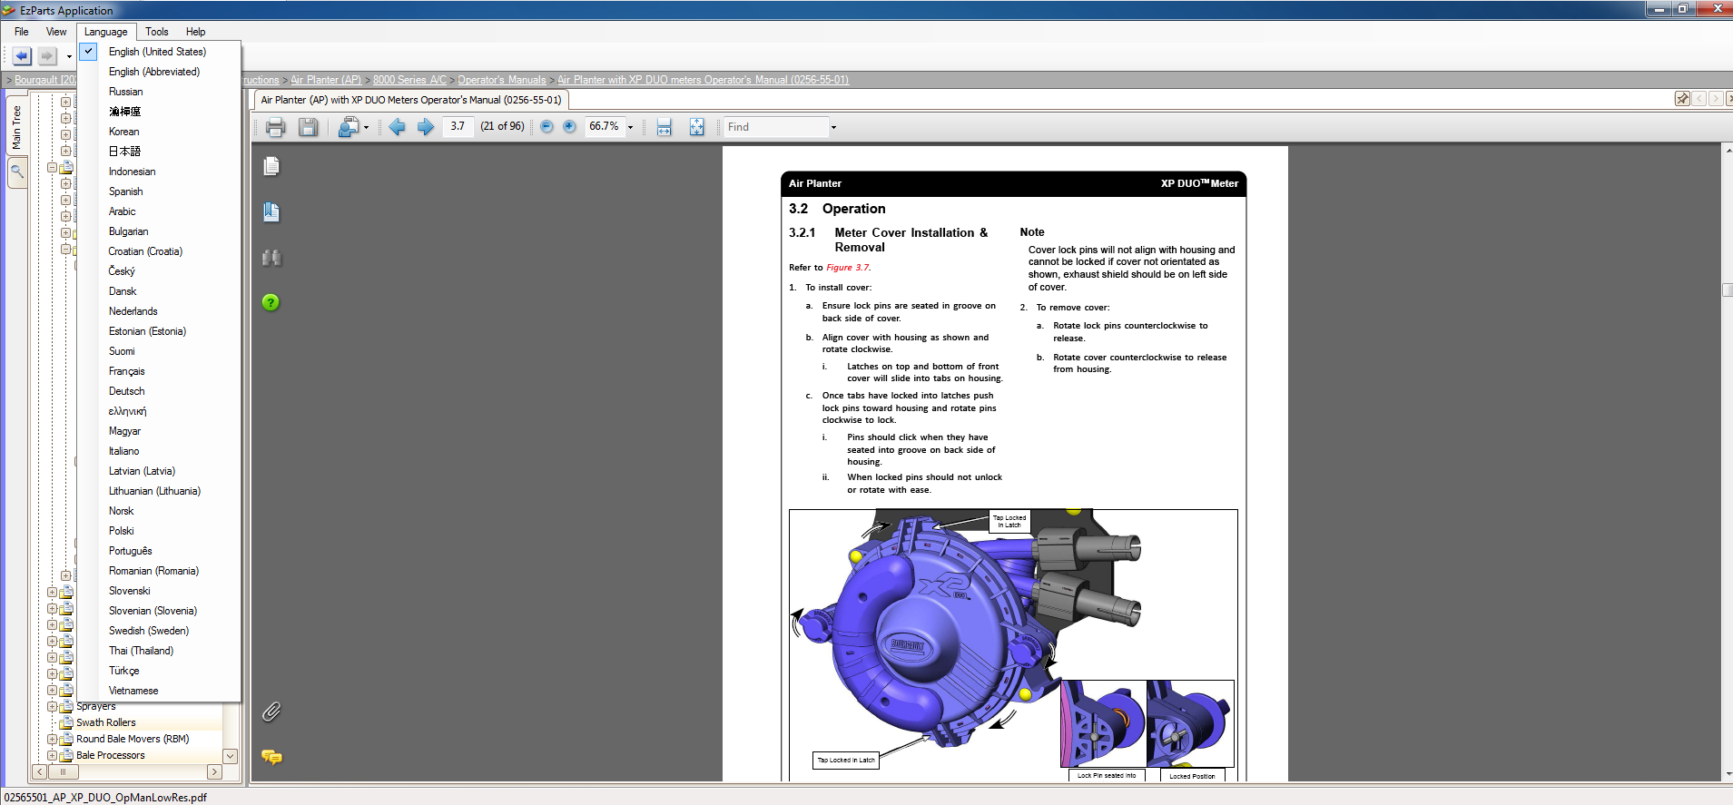
Task: Open the comments speech bubble panel
Action: [x=271, y=756]
